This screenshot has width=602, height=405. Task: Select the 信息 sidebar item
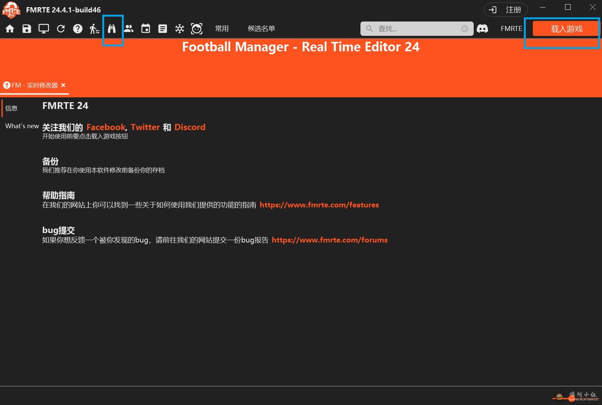coord(11,108)
